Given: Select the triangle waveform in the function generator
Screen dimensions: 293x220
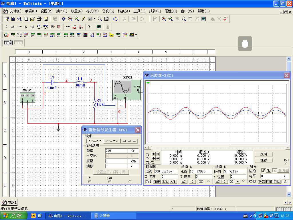Looking at the screenshot, I should click(112, 141).
